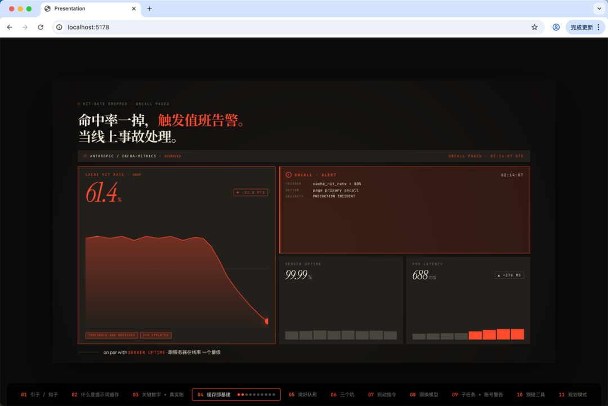Jump to section 06 三个坑
The height and width of the screenshot is (406, 608).
pyautogui.click(x=342, y=395)
